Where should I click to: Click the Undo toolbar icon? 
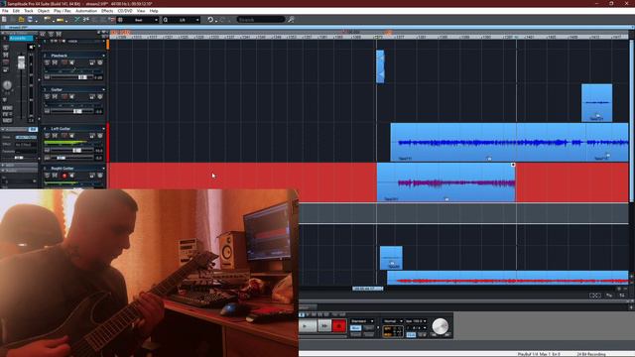point(210,20)
